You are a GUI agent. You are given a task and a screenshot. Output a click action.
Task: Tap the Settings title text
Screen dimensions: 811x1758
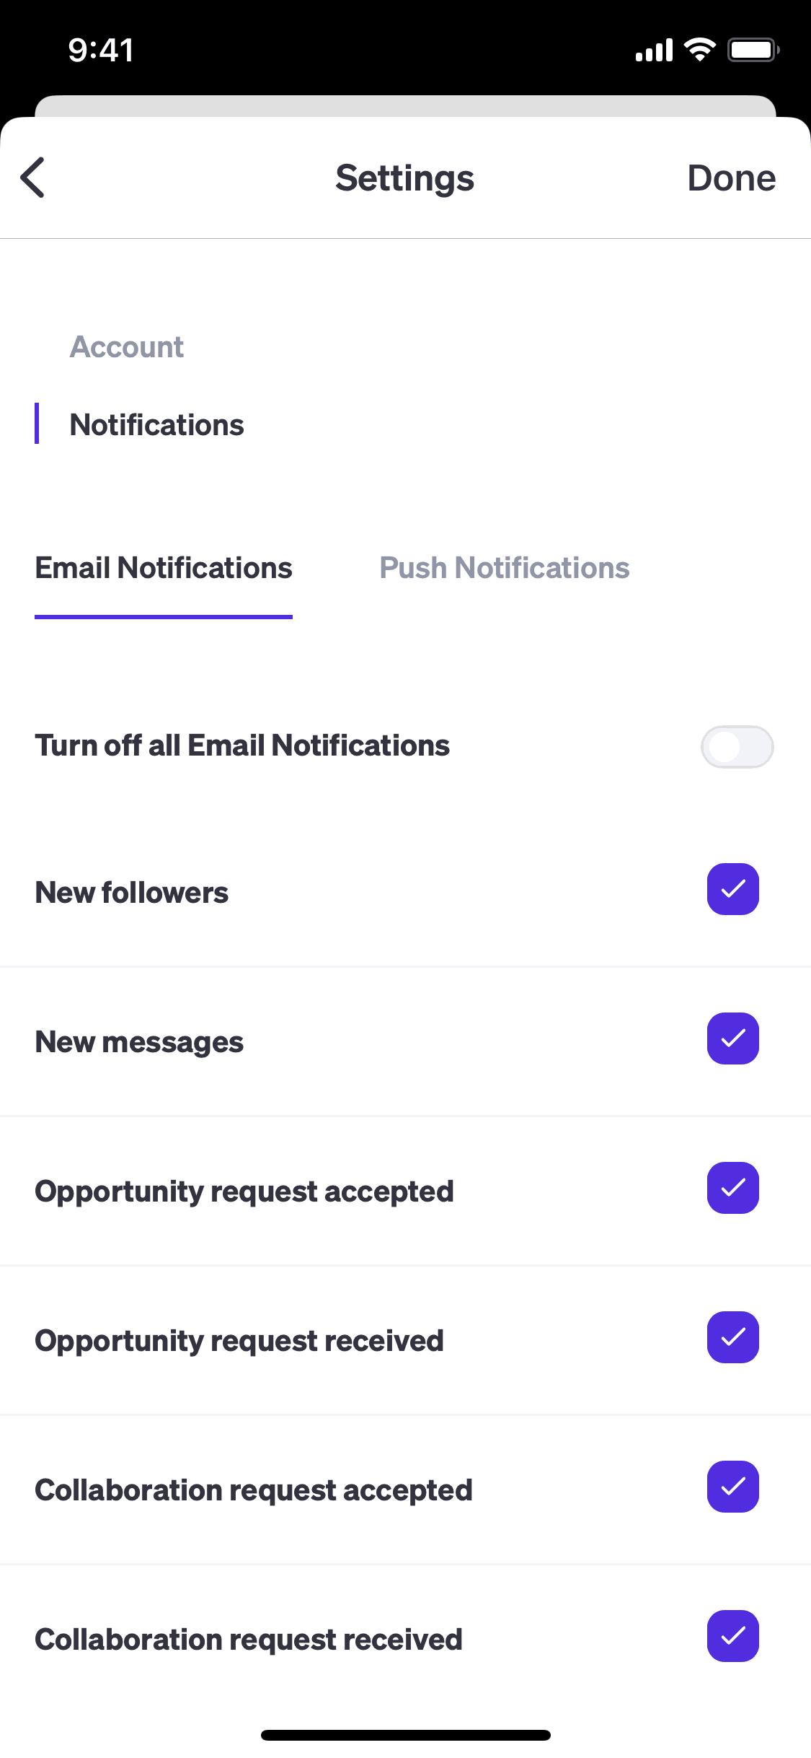click(x=405, y=178)
